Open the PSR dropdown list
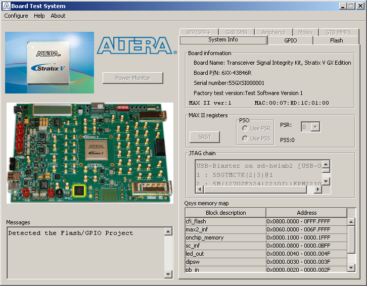The height and width of the screenshot is (286, 367). 315,127
